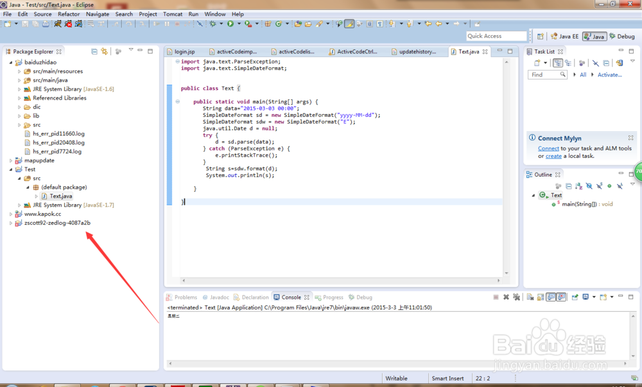The height and width of the screenshot is (387, 642).
Task: Open the Navigate menu
Action: 98,14
